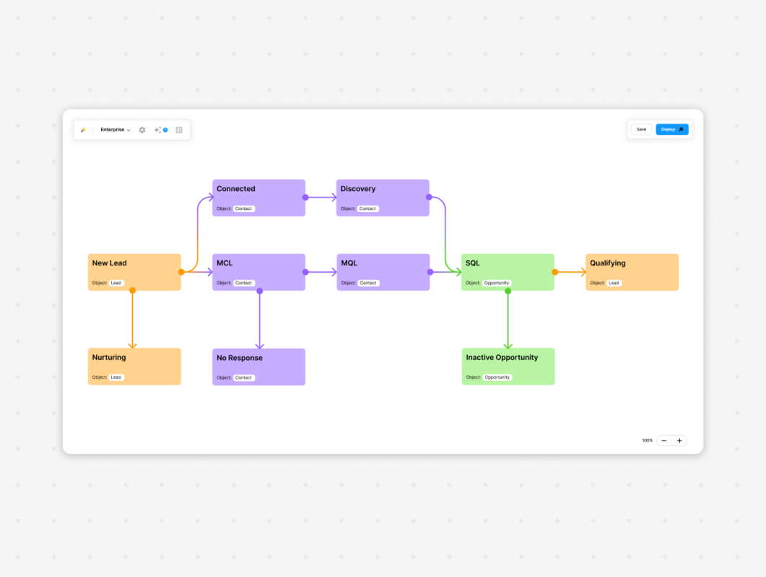This screenshot has height=577, width=766.
Task: Select the No Response stage node
Action: pos(259,366)
